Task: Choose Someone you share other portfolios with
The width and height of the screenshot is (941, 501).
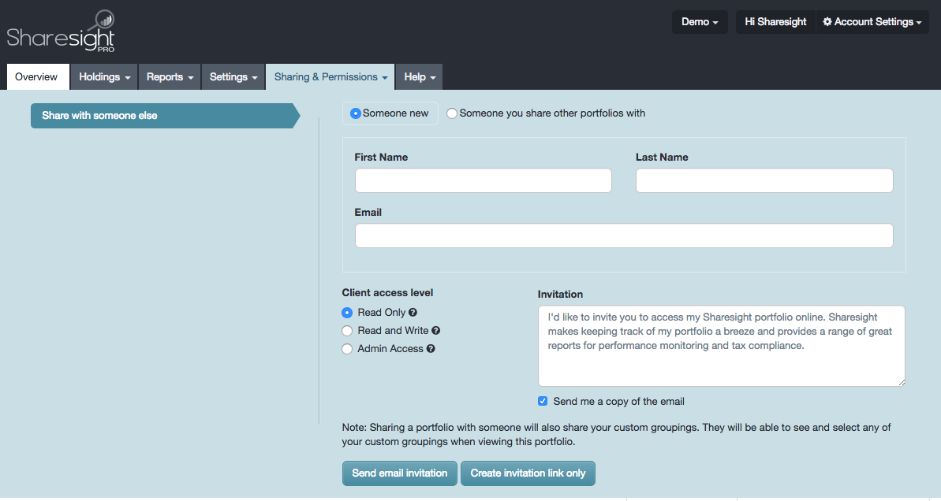Action: pyautogui.click(x=451, y=113)
